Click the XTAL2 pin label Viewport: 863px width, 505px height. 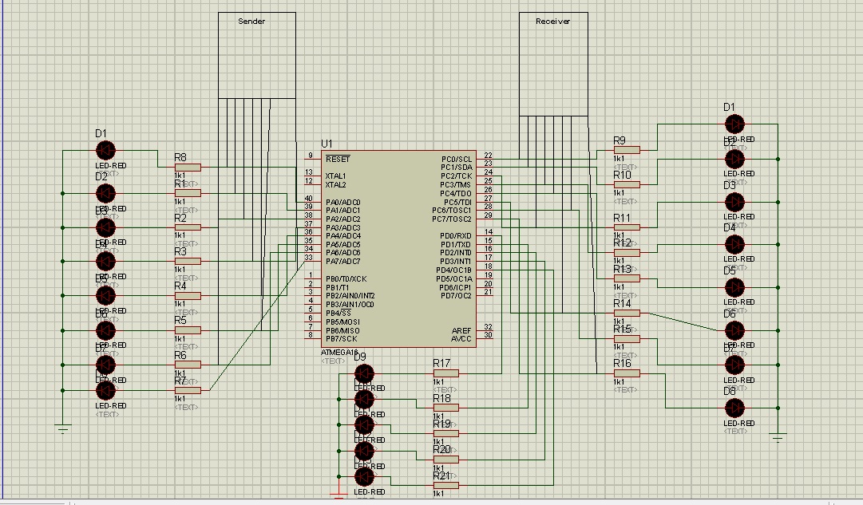(x=336, y=185)
